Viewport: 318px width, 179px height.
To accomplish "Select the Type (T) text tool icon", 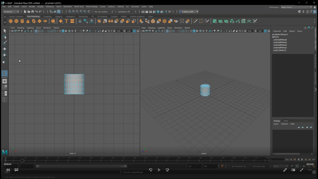I will [x=66, y=21].
